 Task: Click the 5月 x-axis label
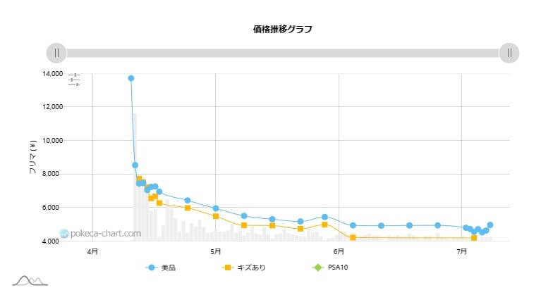pyautogui.click(x=216, y=251)
